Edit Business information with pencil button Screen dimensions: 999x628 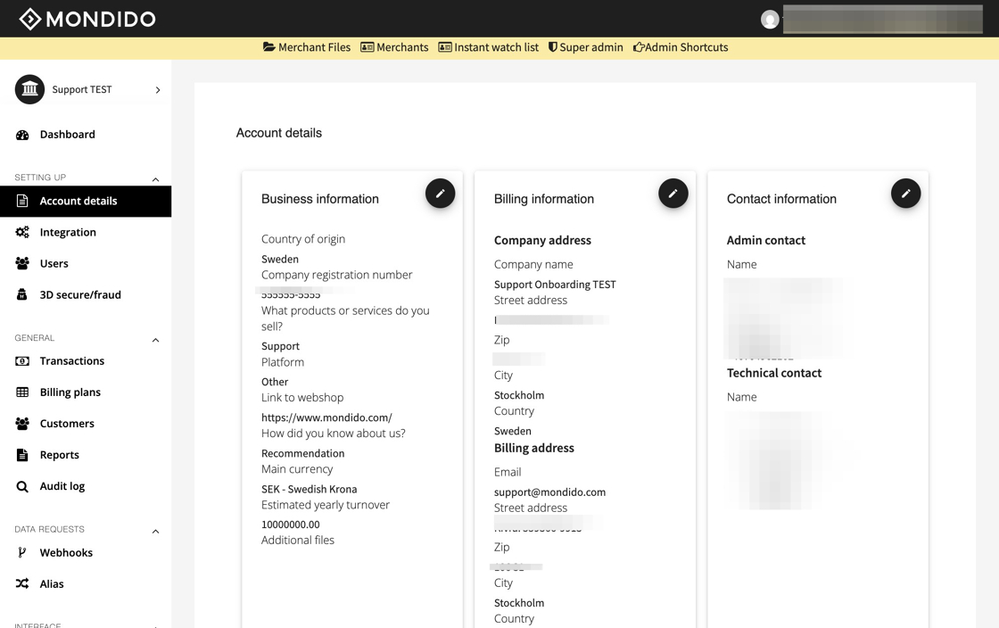click(441, 193)
